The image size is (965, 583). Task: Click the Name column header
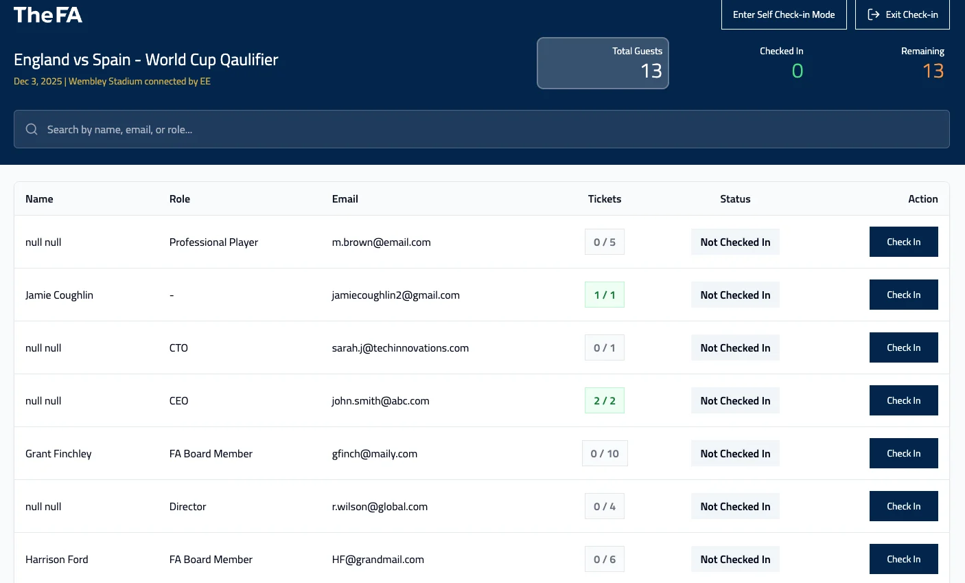39,199
